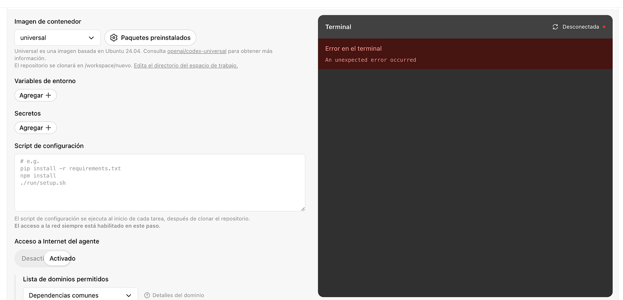Enable Activado for agent internet access
This screenshot has width=623, height=300.
(x=62, y=258)
